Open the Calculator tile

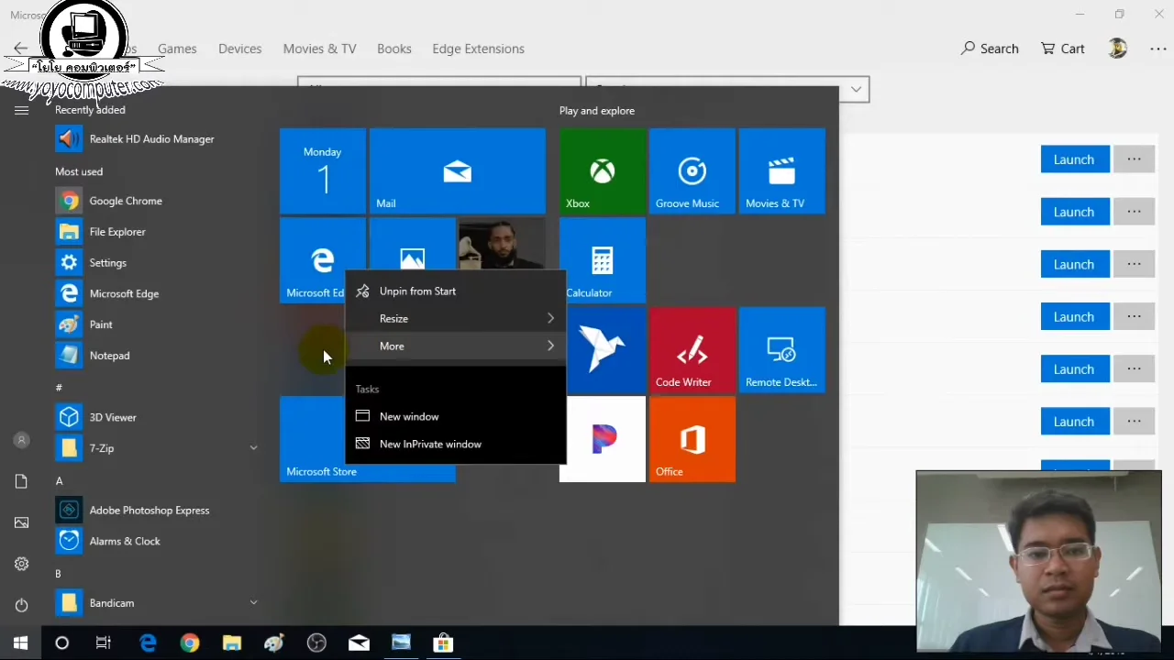tap(602, 261)
